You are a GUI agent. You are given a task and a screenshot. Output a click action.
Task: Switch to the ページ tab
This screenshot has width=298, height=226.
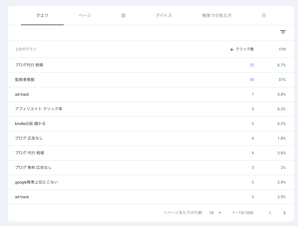click(85, 16)
